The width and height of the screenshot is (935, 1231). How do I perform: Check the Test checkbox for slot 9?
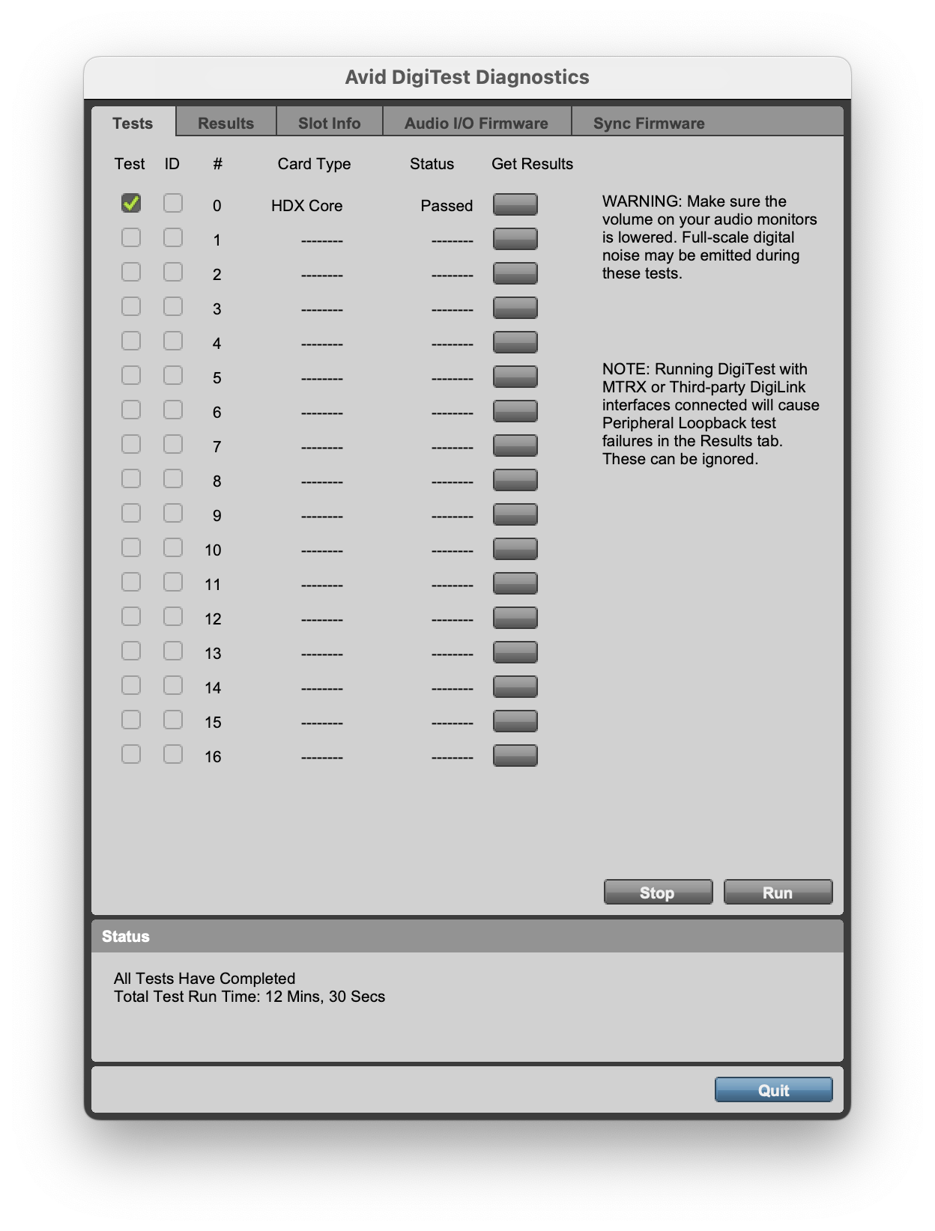click(x=131, y=513)
